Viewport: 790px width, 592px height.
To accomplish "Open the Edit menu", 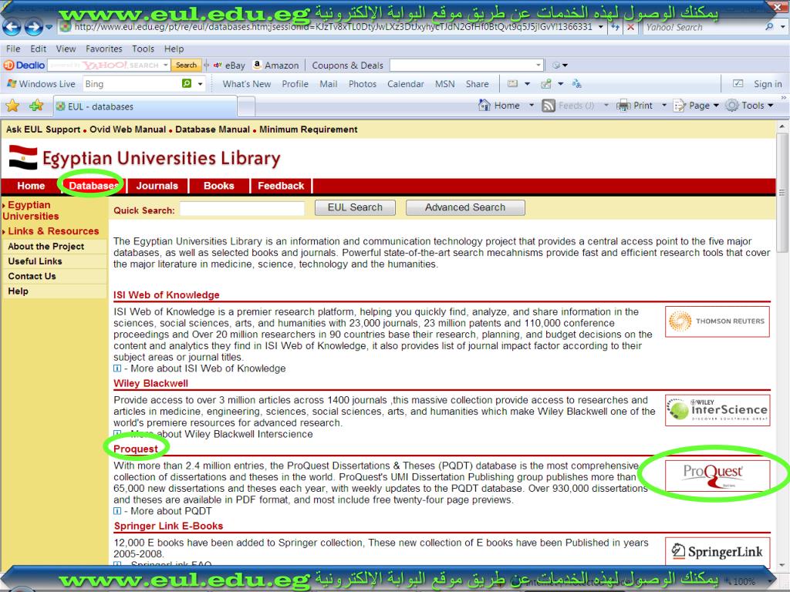I will click(39, 49).
